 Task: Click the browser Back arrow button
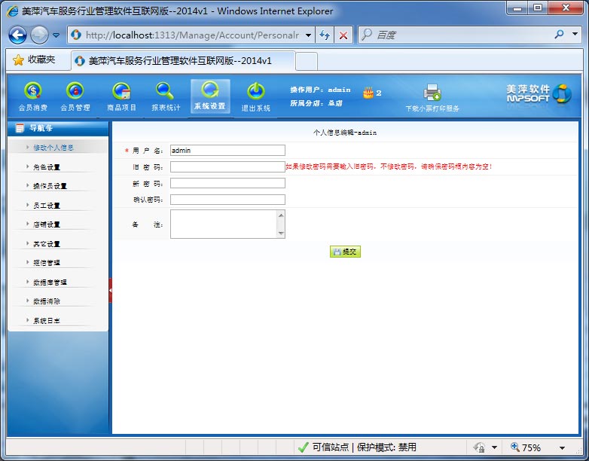pyautogui.click(x=18, y=35)
